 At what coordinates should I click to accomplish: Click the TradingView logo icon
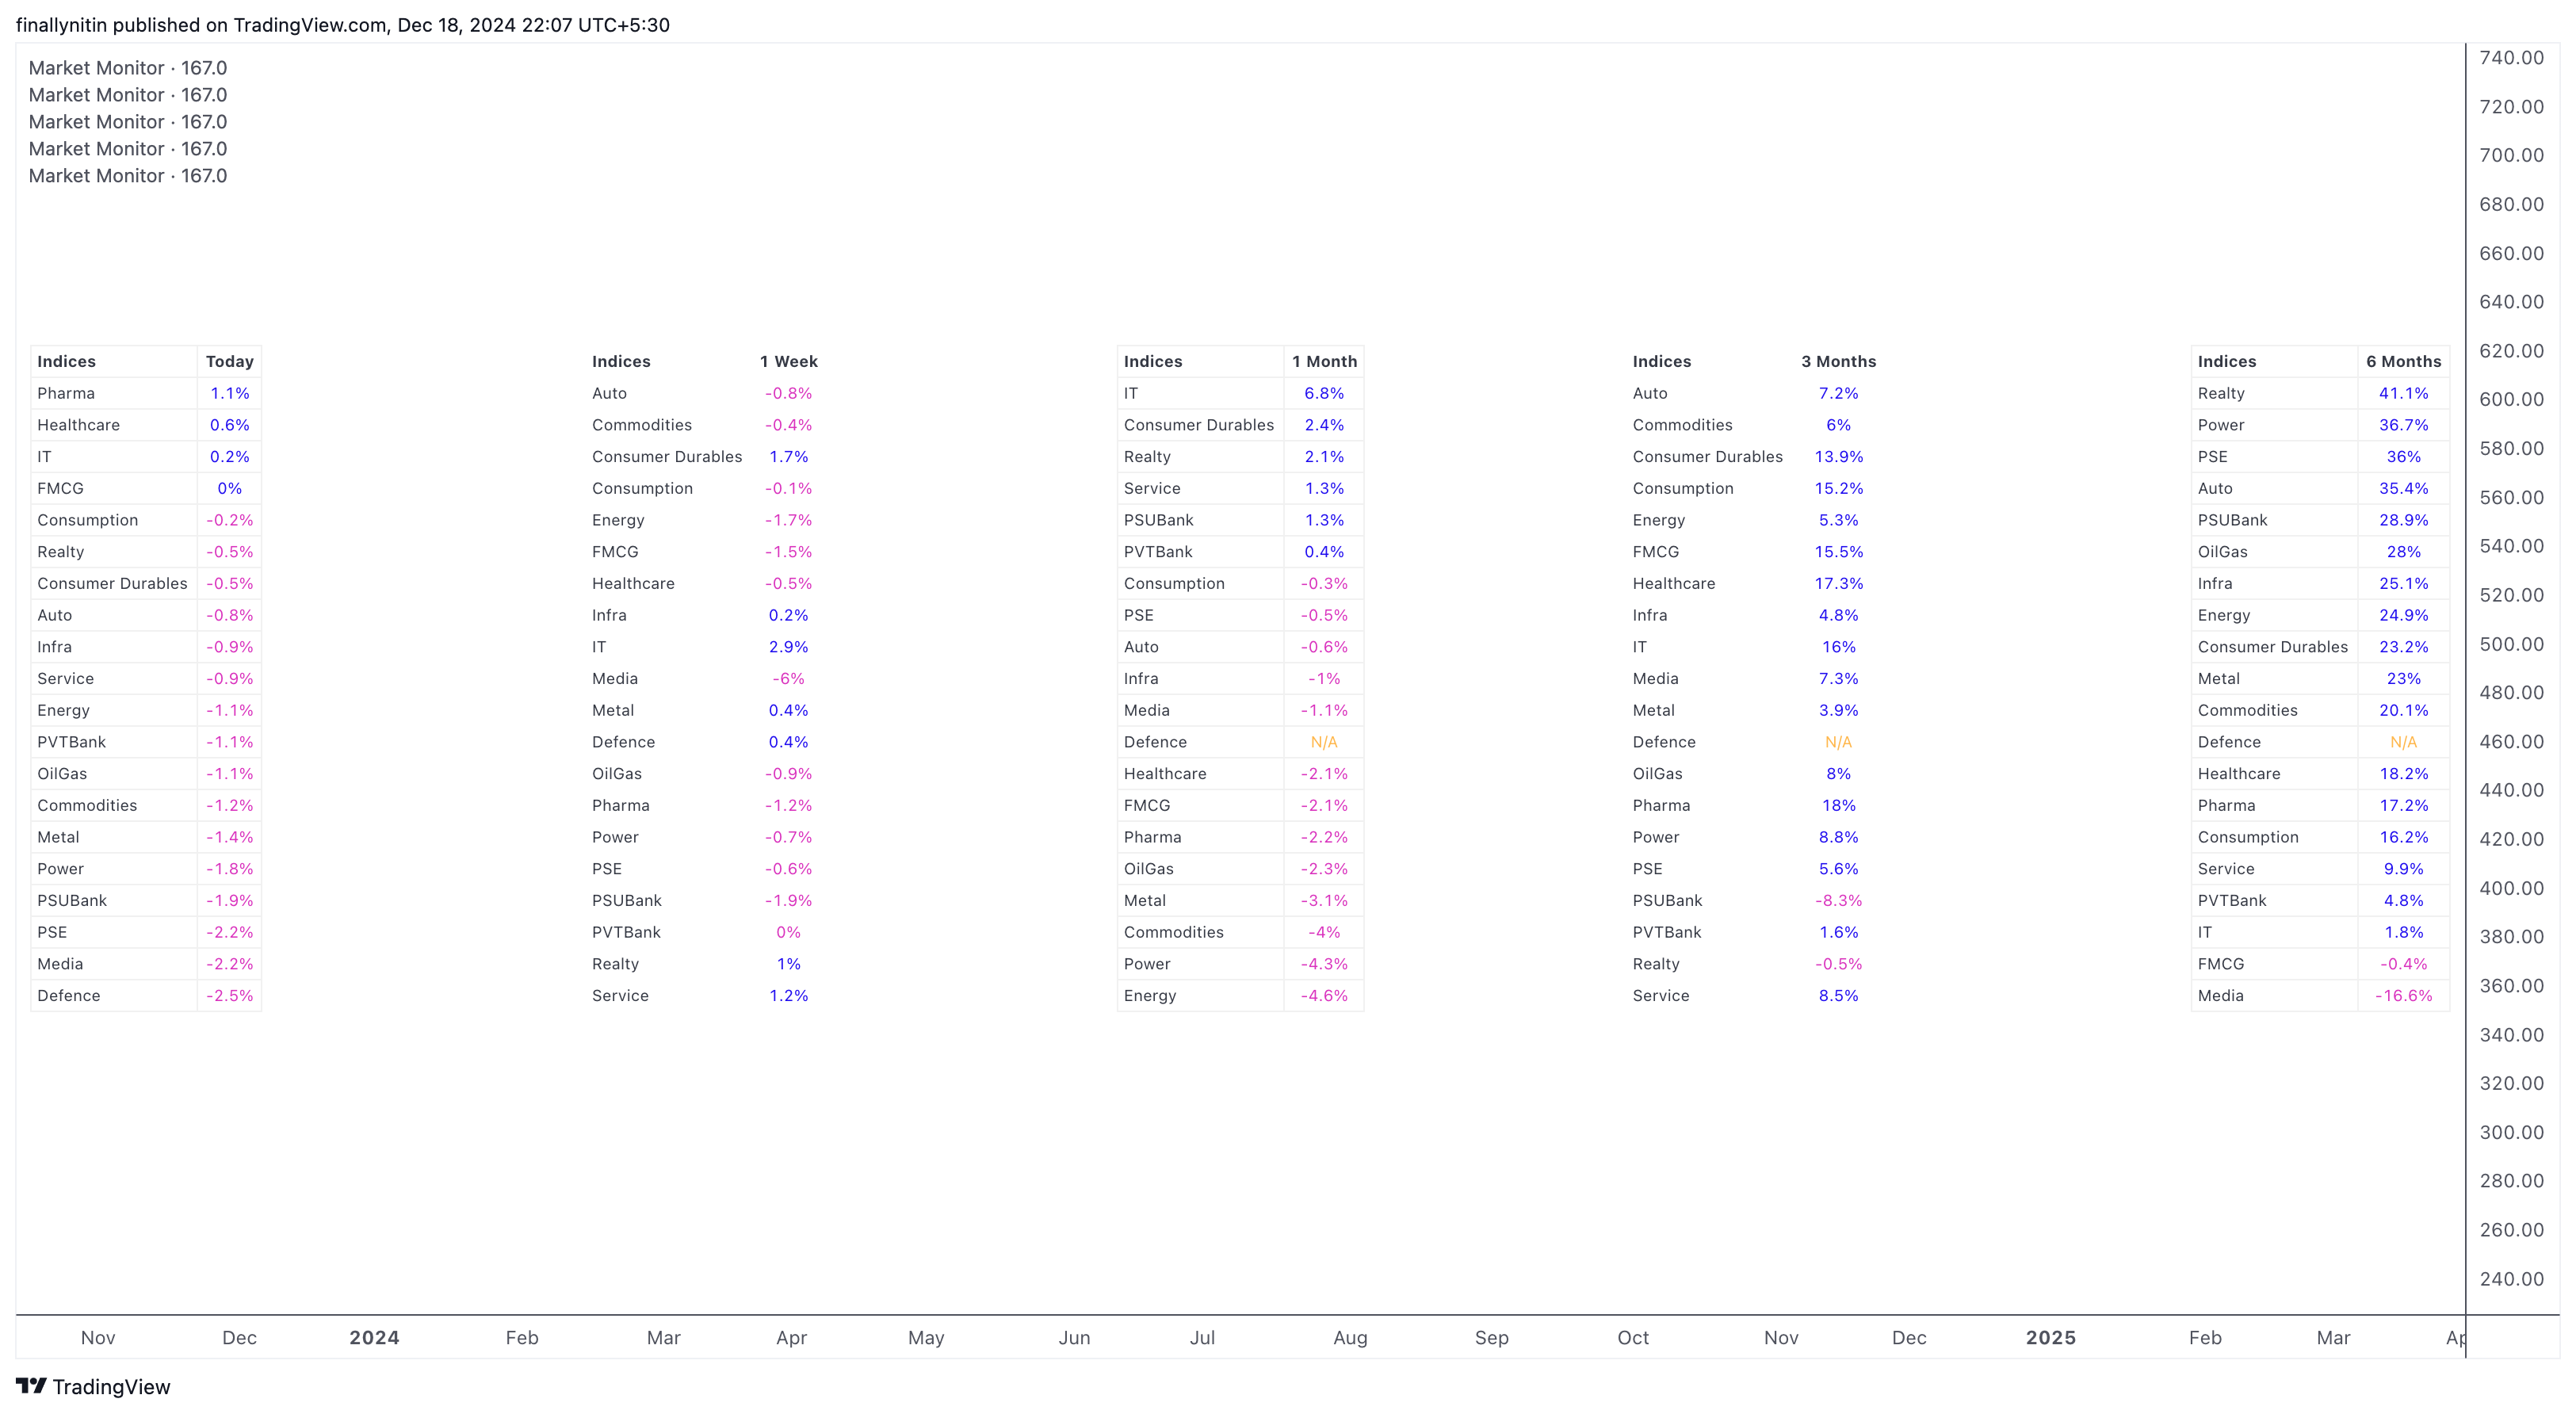coord(31,1385)
